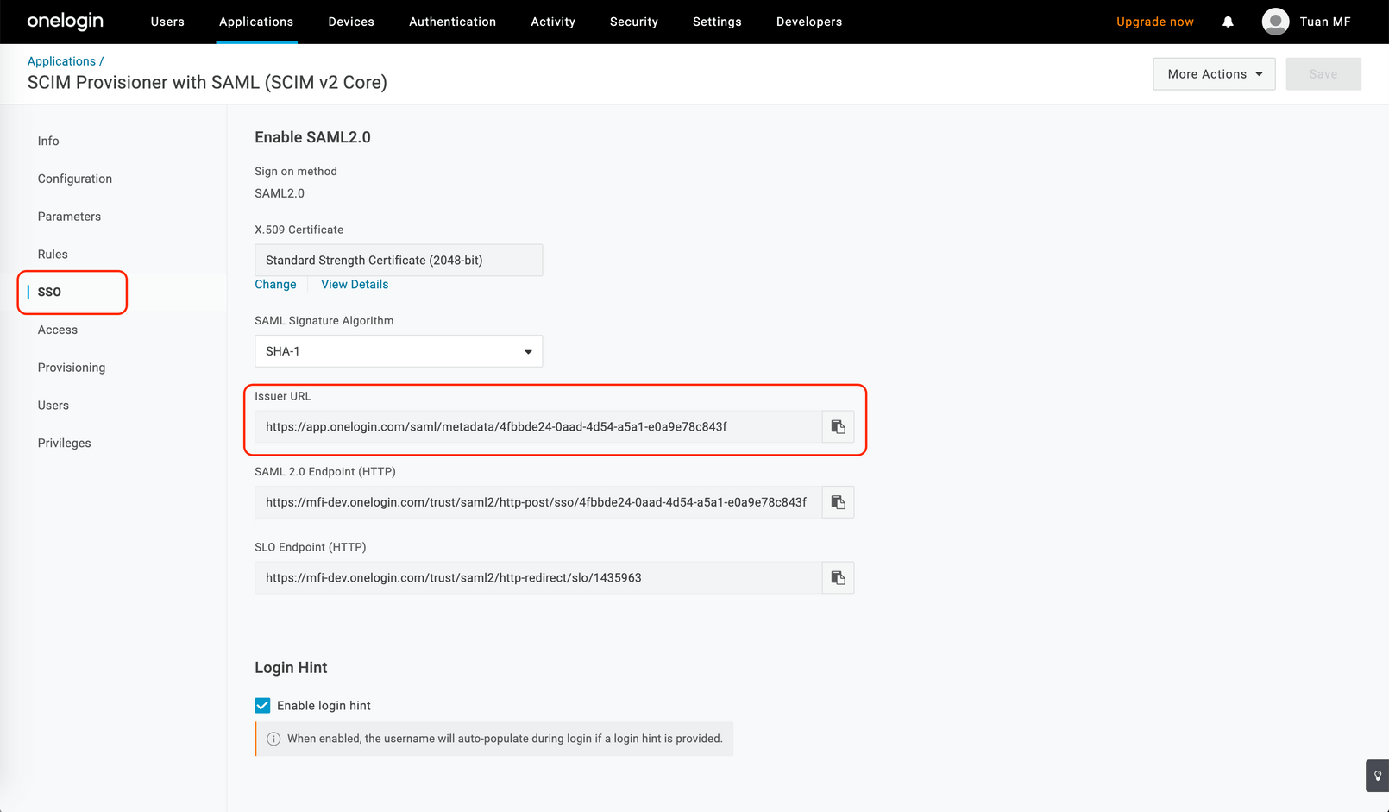Open the Users menu
1389x812 pixels.
coord(167,22)
